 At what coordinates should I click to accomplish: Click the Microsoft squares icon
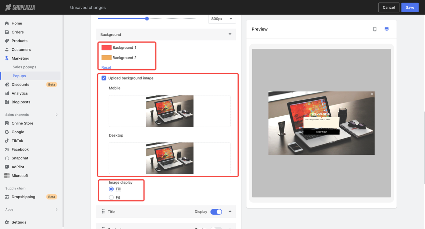[x=7, y=176]
